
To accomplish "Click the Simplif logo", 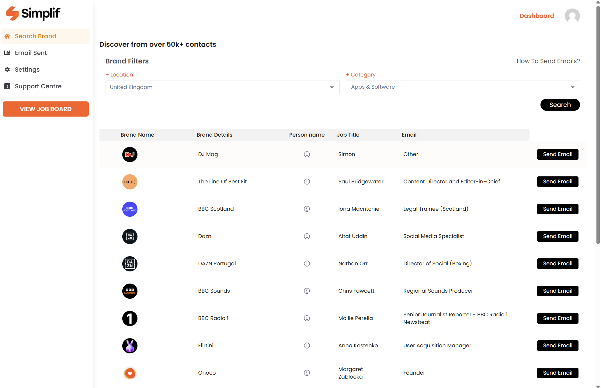I will 33,13.
